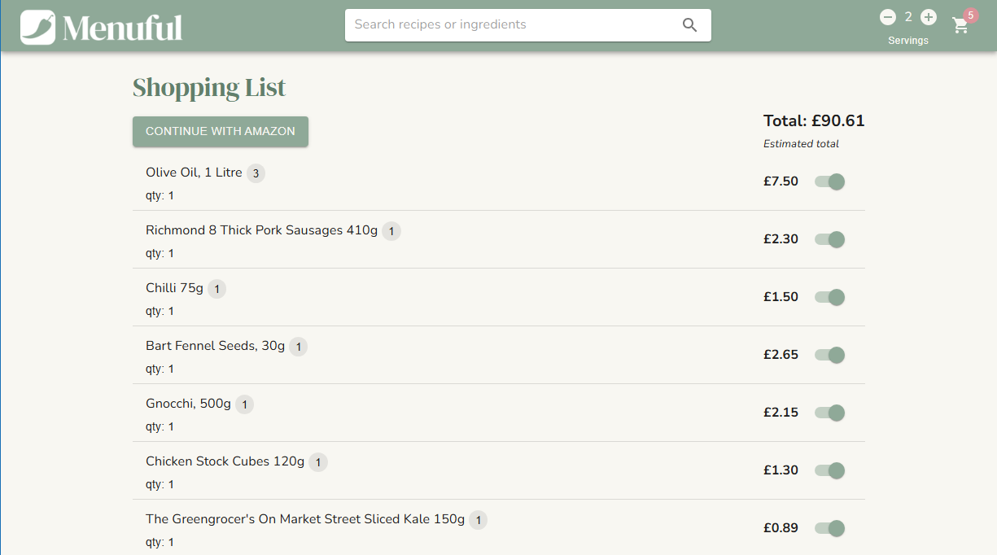Click the Total: £90.61 amount
The height and width of the screenshot is (555, 997).
pos(814,121)
